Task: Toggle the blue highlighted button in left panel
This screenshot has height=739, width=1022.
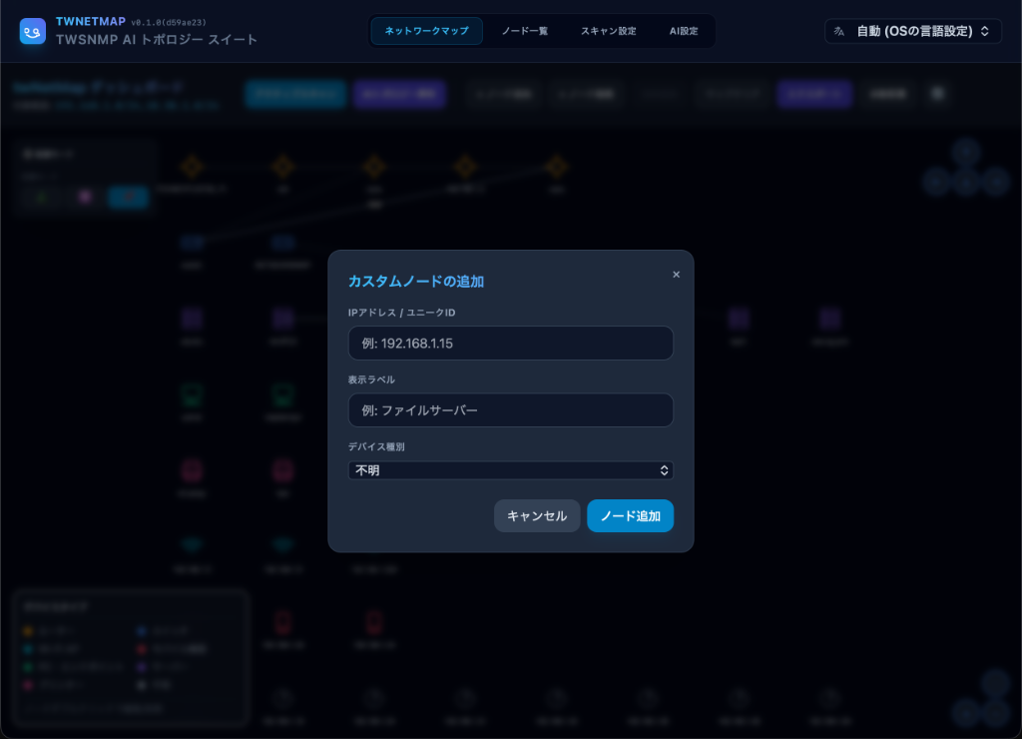Action: tap(129, 197)
